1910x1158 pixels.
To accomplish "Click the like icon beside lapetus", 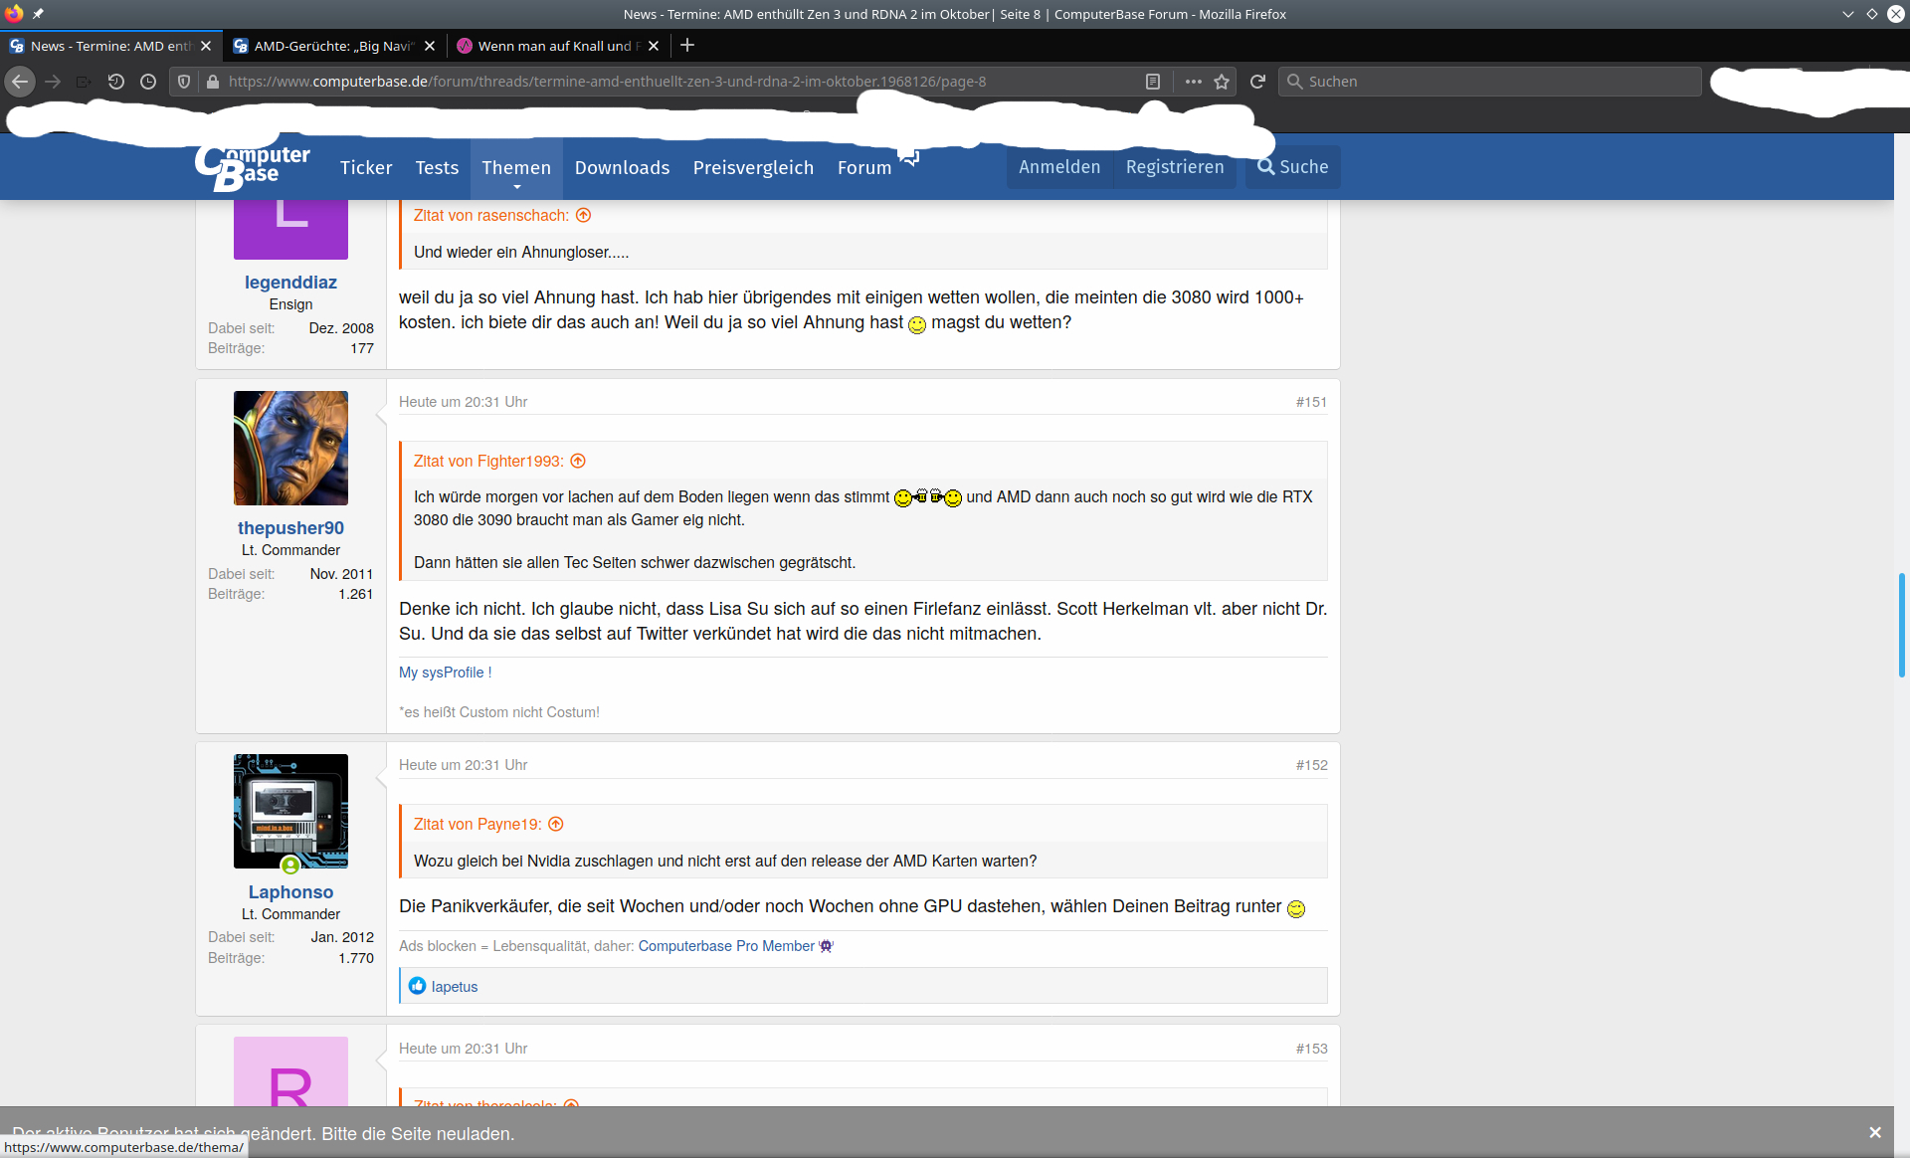I will coord(419,986).
